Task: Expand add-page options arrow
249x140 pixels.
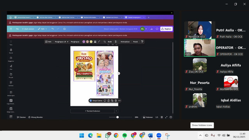Action: click(x=116, y=111)
